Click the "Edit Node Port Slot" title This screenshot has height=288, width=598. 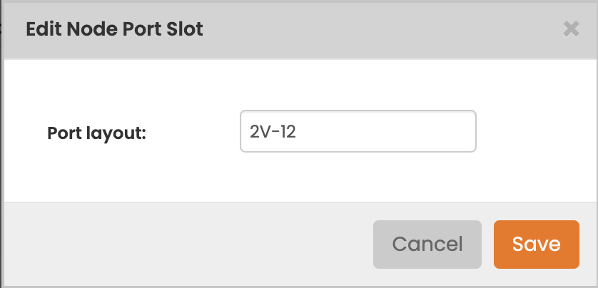114,29
